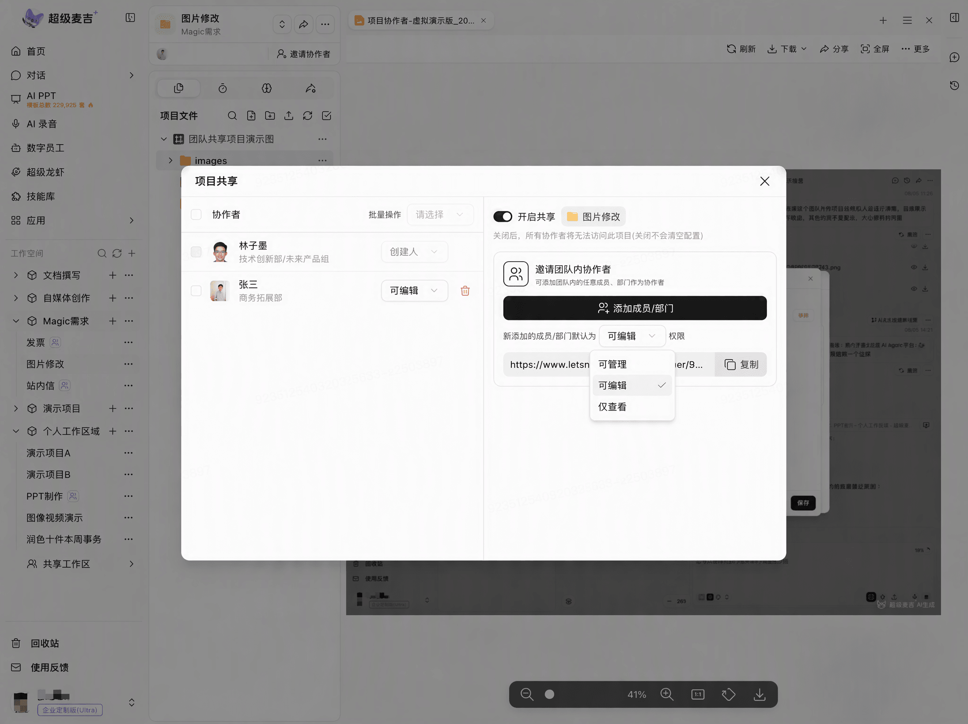Click the zoom slider handle

(549, 694)
